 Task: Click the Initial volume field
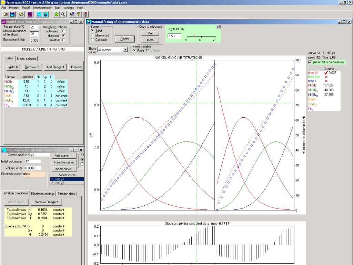tap(33, 161)
